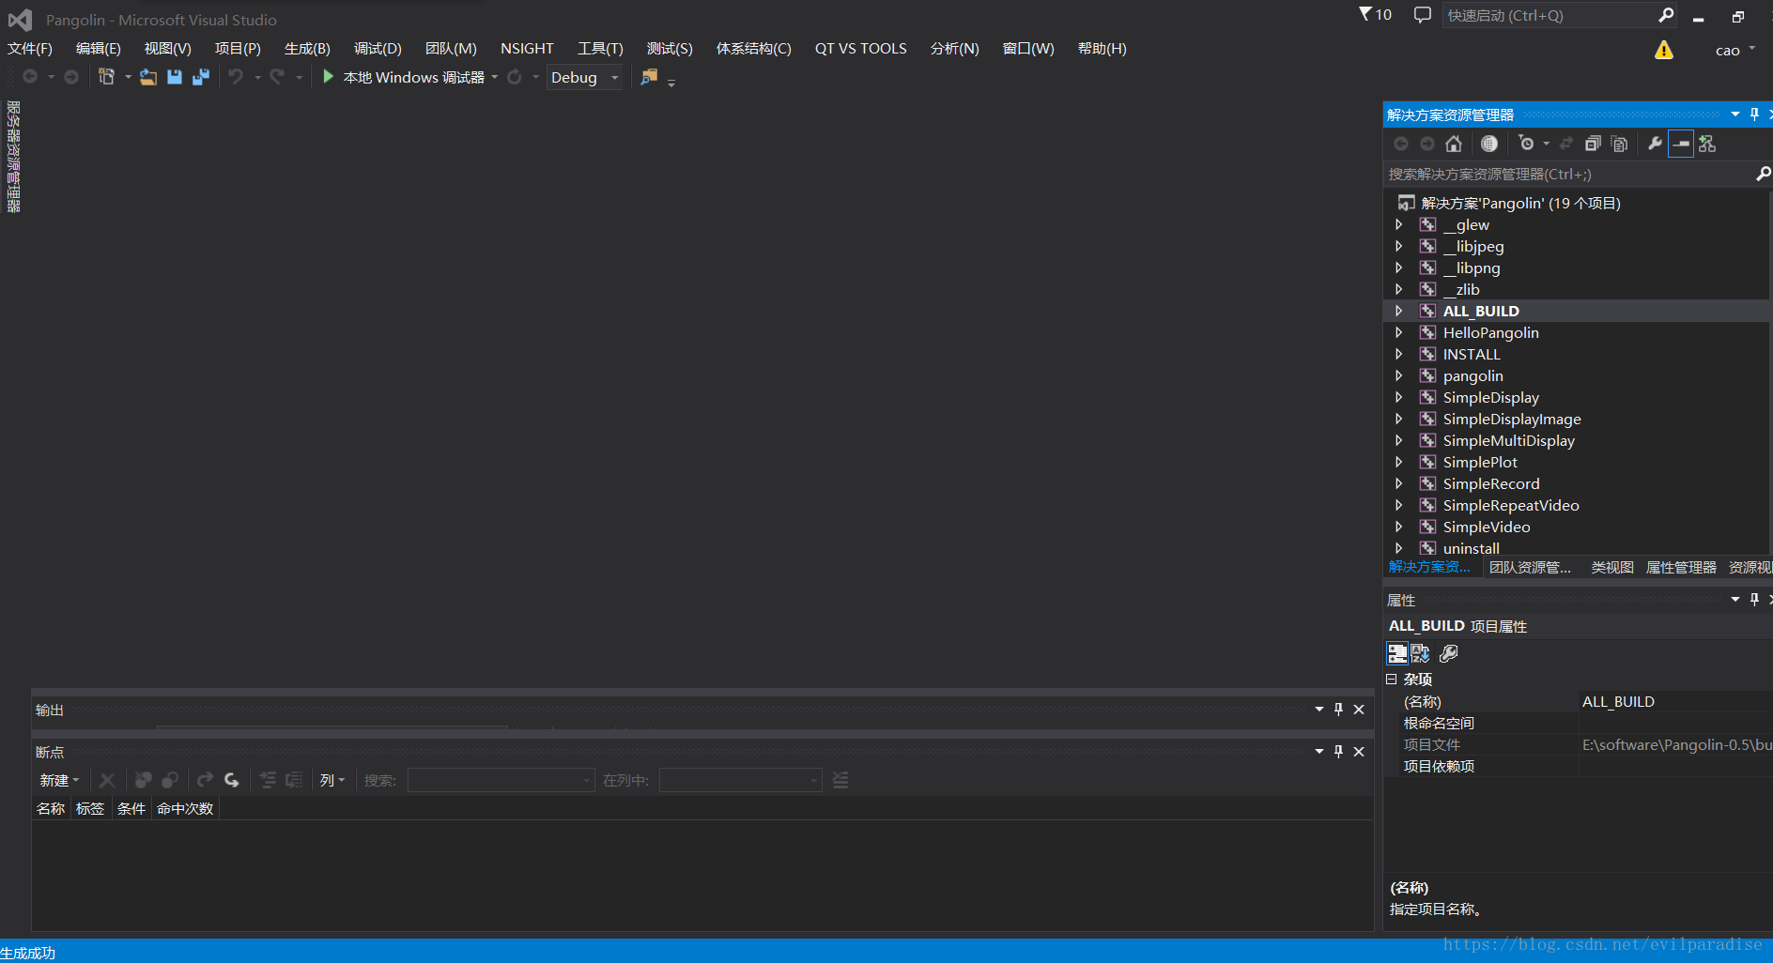Click the 名称 column header in breakpoints
Image resolution: width=1773 pixels, height=963 pixels.
pos(51,808)
